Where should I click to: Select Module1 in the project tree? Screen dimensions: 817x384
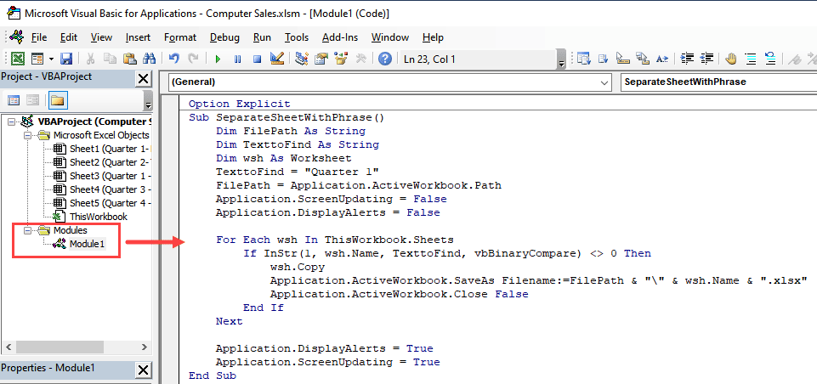coord(87,243)
